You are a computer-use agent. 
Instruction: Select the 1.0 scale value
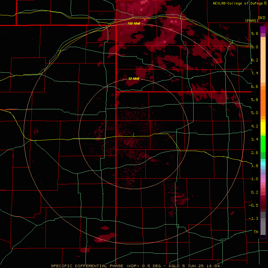click(255, 179)
